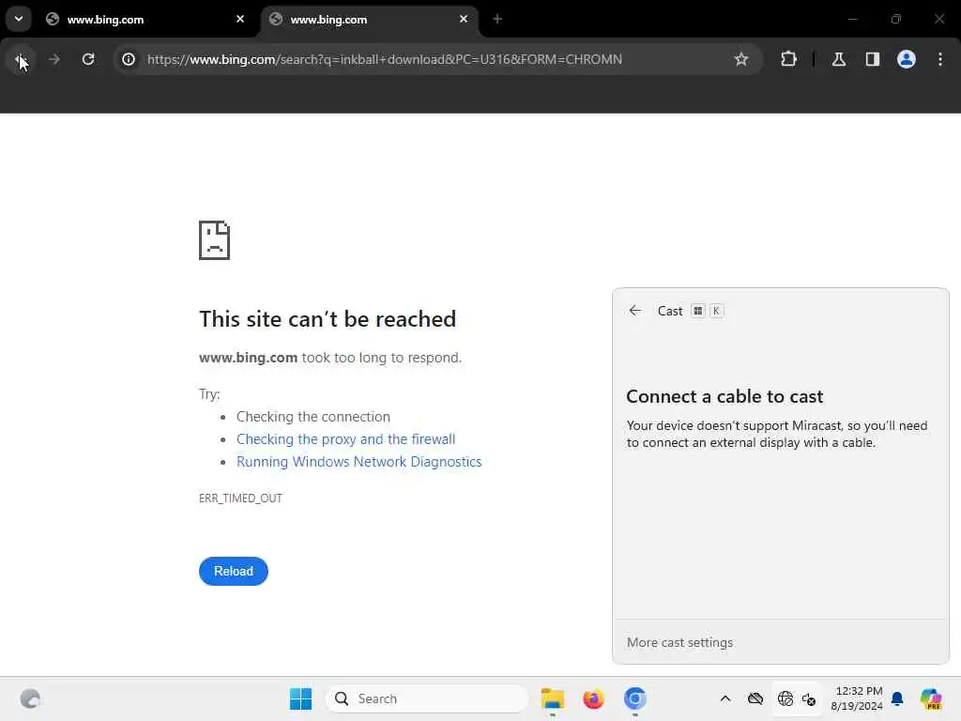Viewport: 961px width, 721px height.
Task: Expand the tab search dropdown arrow
Action: (x=19, y=19)
